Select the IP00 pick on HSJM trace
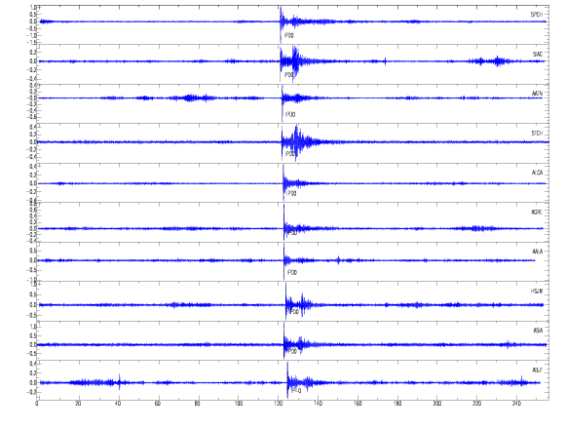Screen dimensions: 565x429 [x=294, y=311]
